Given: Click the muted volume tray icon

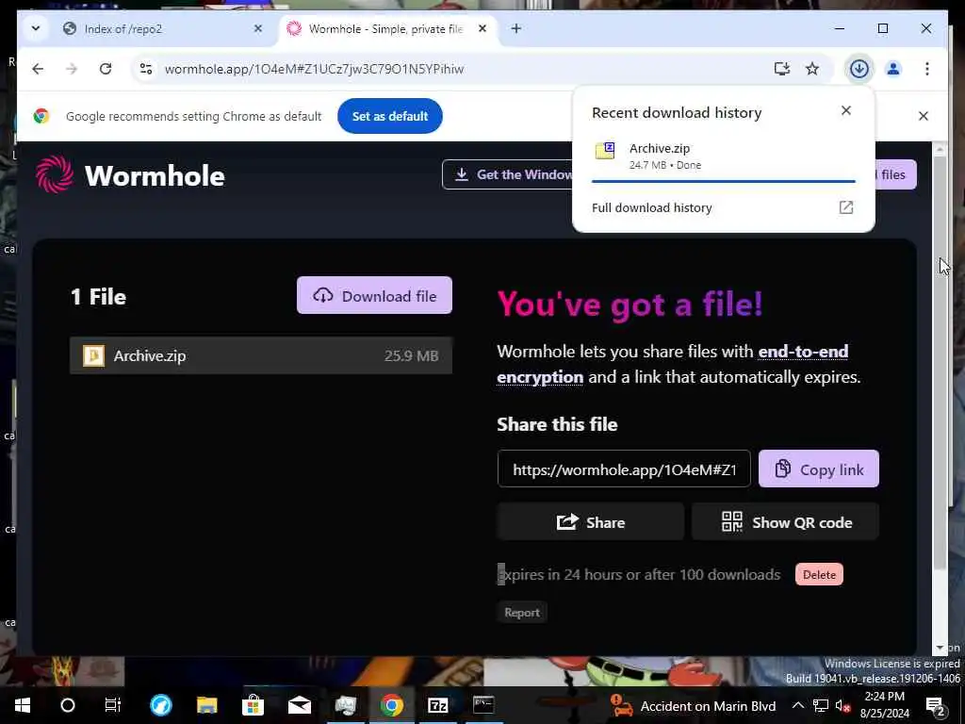Looking at the screenshot, I should pos(843,705).
